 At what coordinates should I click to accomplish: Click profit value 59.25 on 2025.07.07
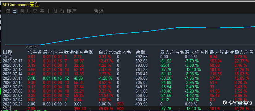[x=79, y=95]
